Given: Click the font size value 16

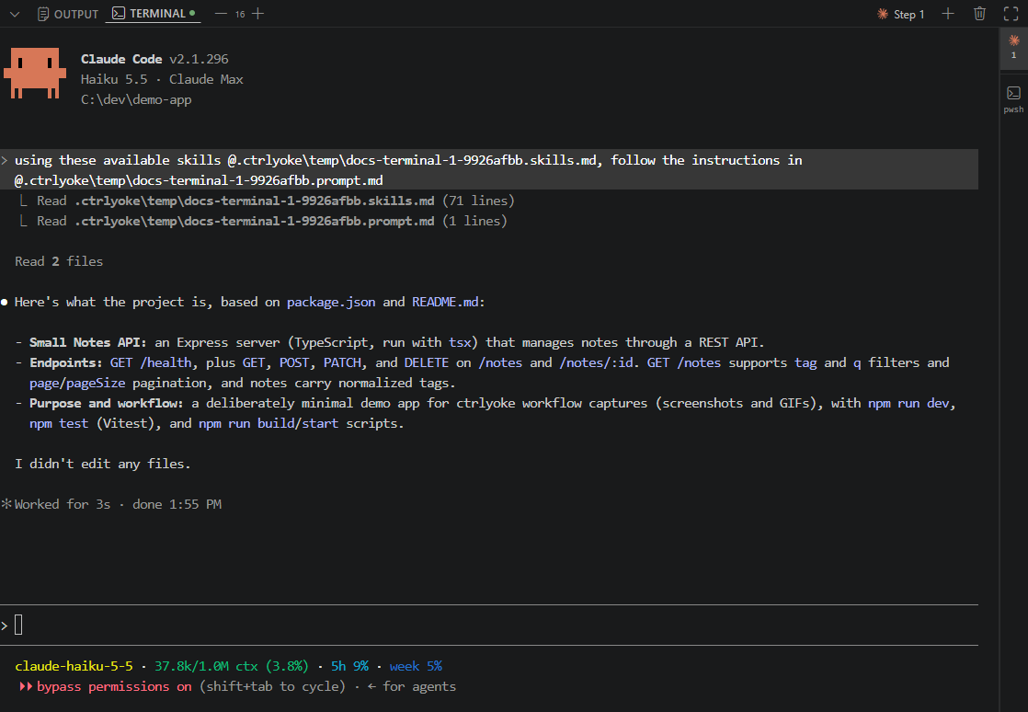Looking at the screenshot, I should point(240,15).
